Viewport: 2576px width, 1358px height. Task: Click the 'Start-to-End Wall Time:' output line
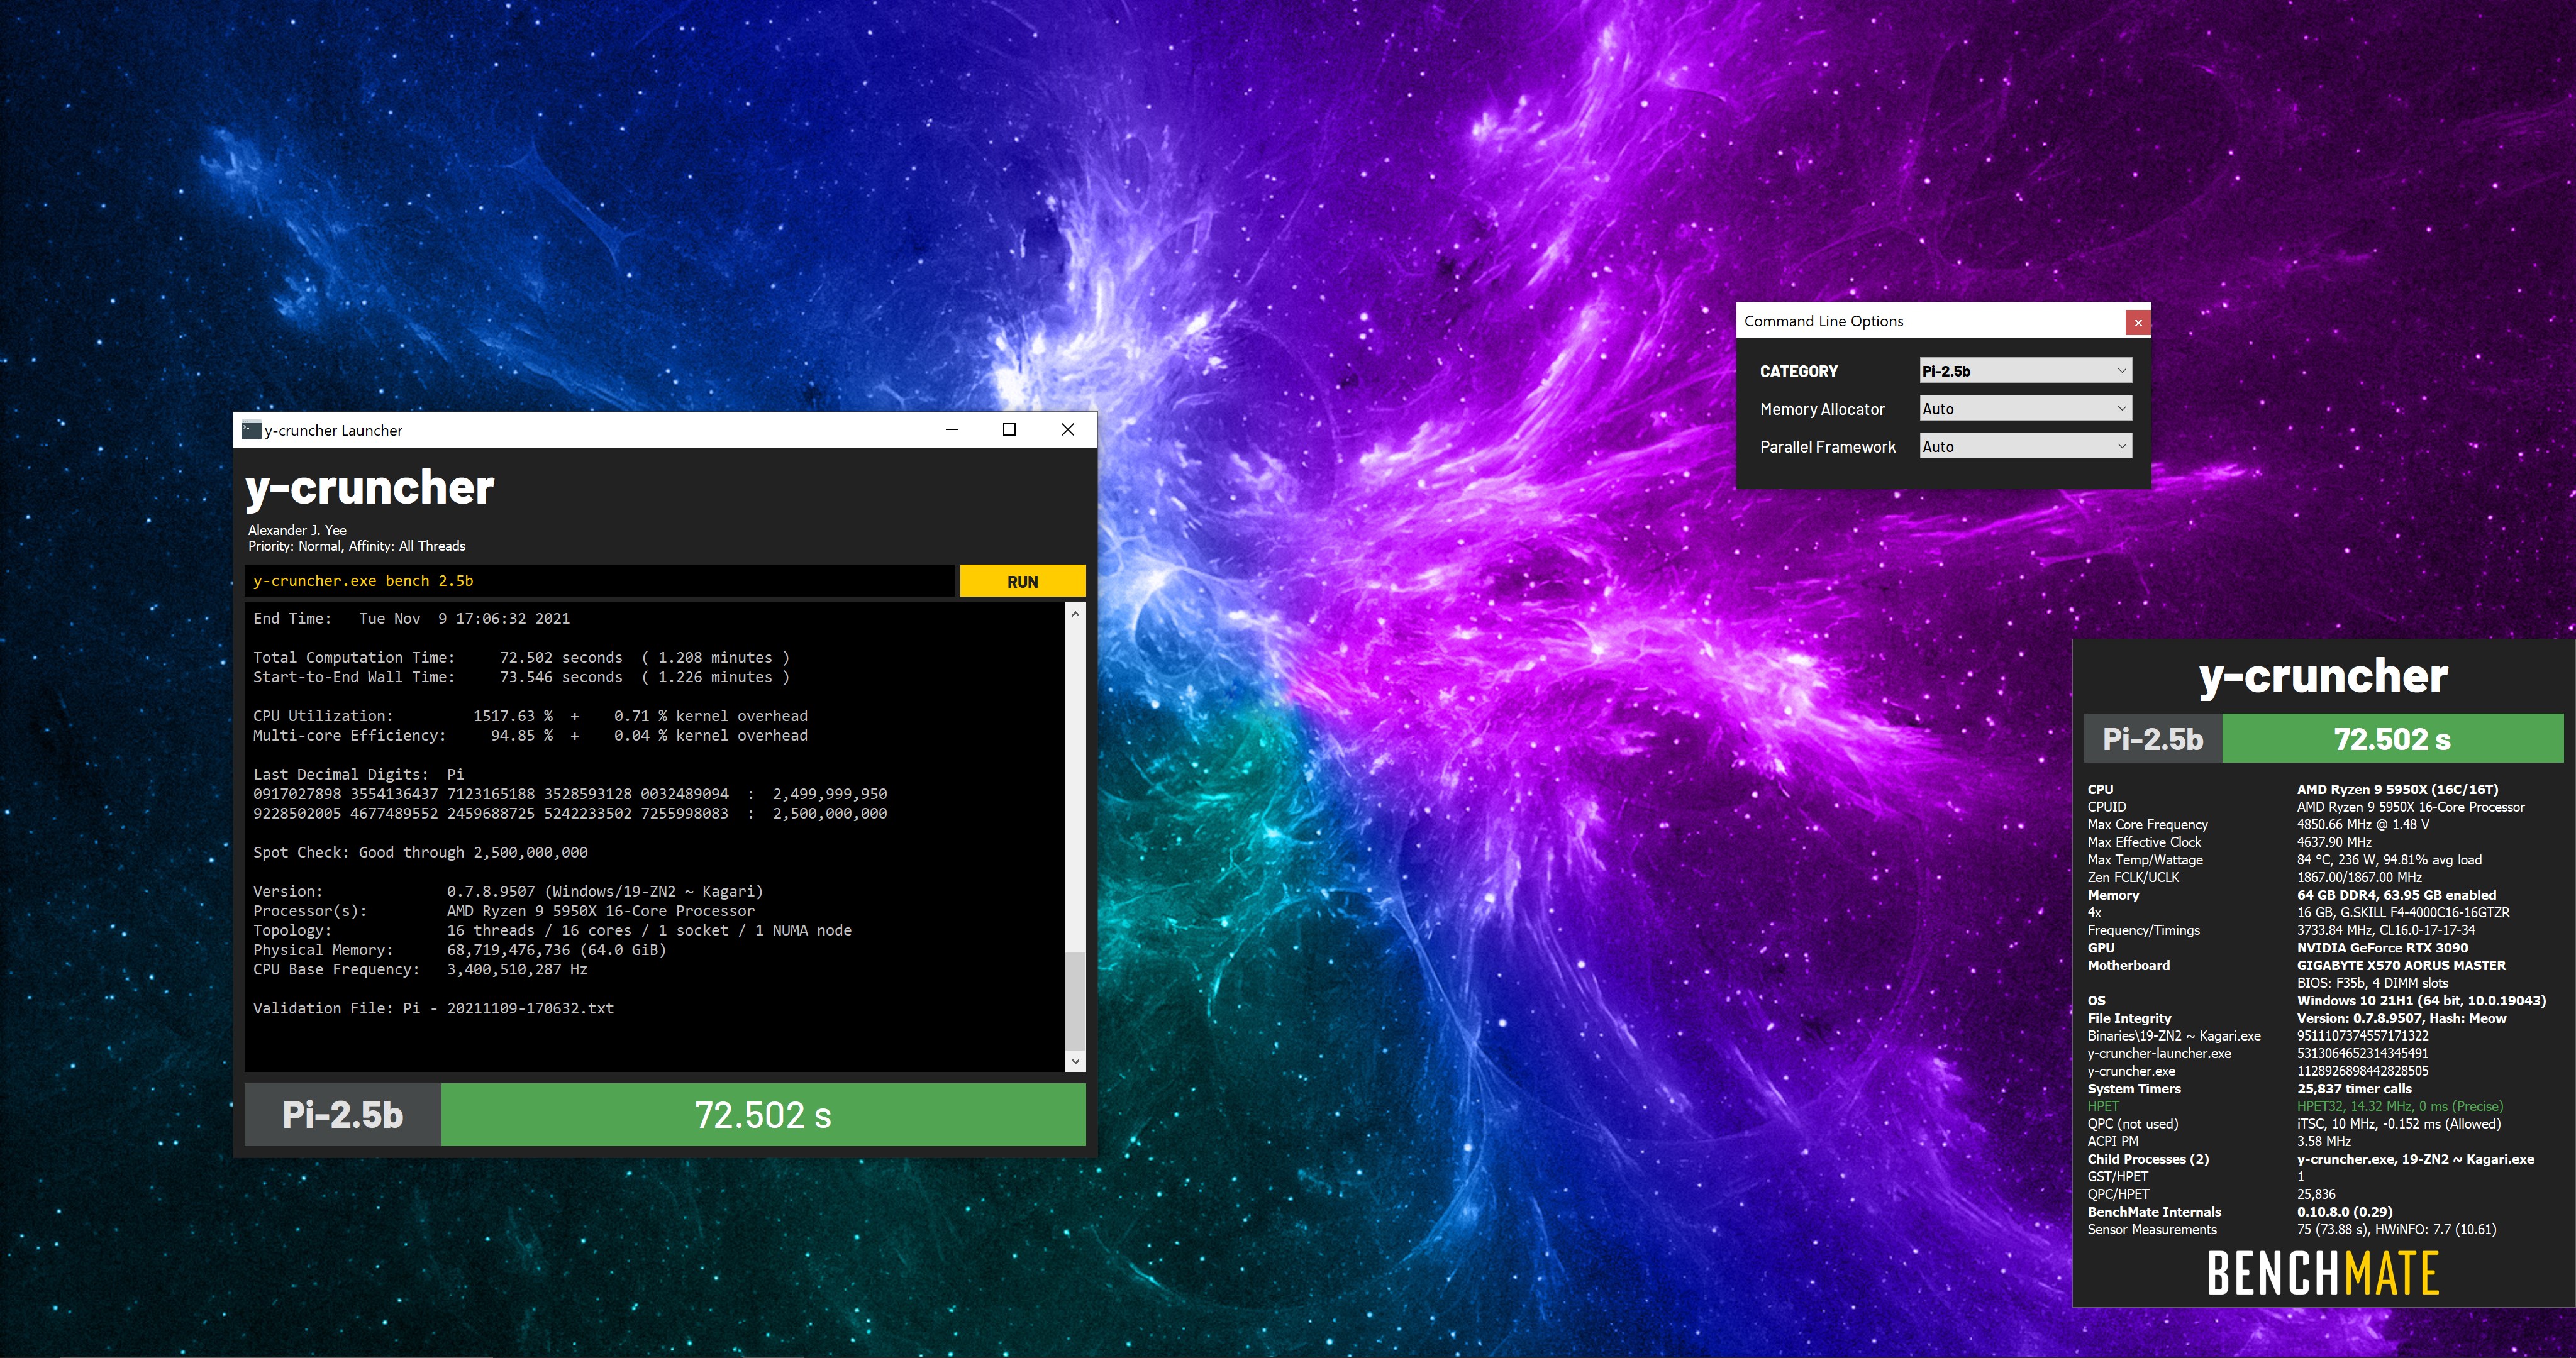click(521, 677)
